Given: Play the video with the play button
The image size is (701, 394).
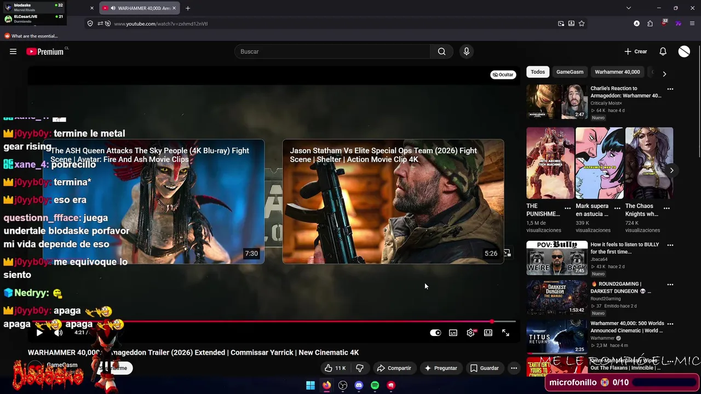Looking at the screenshot, I should pos(39,333).
